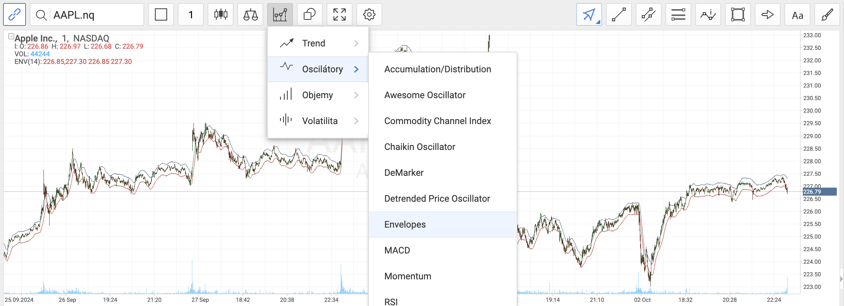Click the ENV(14) indicator legend
This screenshot has height=306, width=844.
(x=73, y=62)
